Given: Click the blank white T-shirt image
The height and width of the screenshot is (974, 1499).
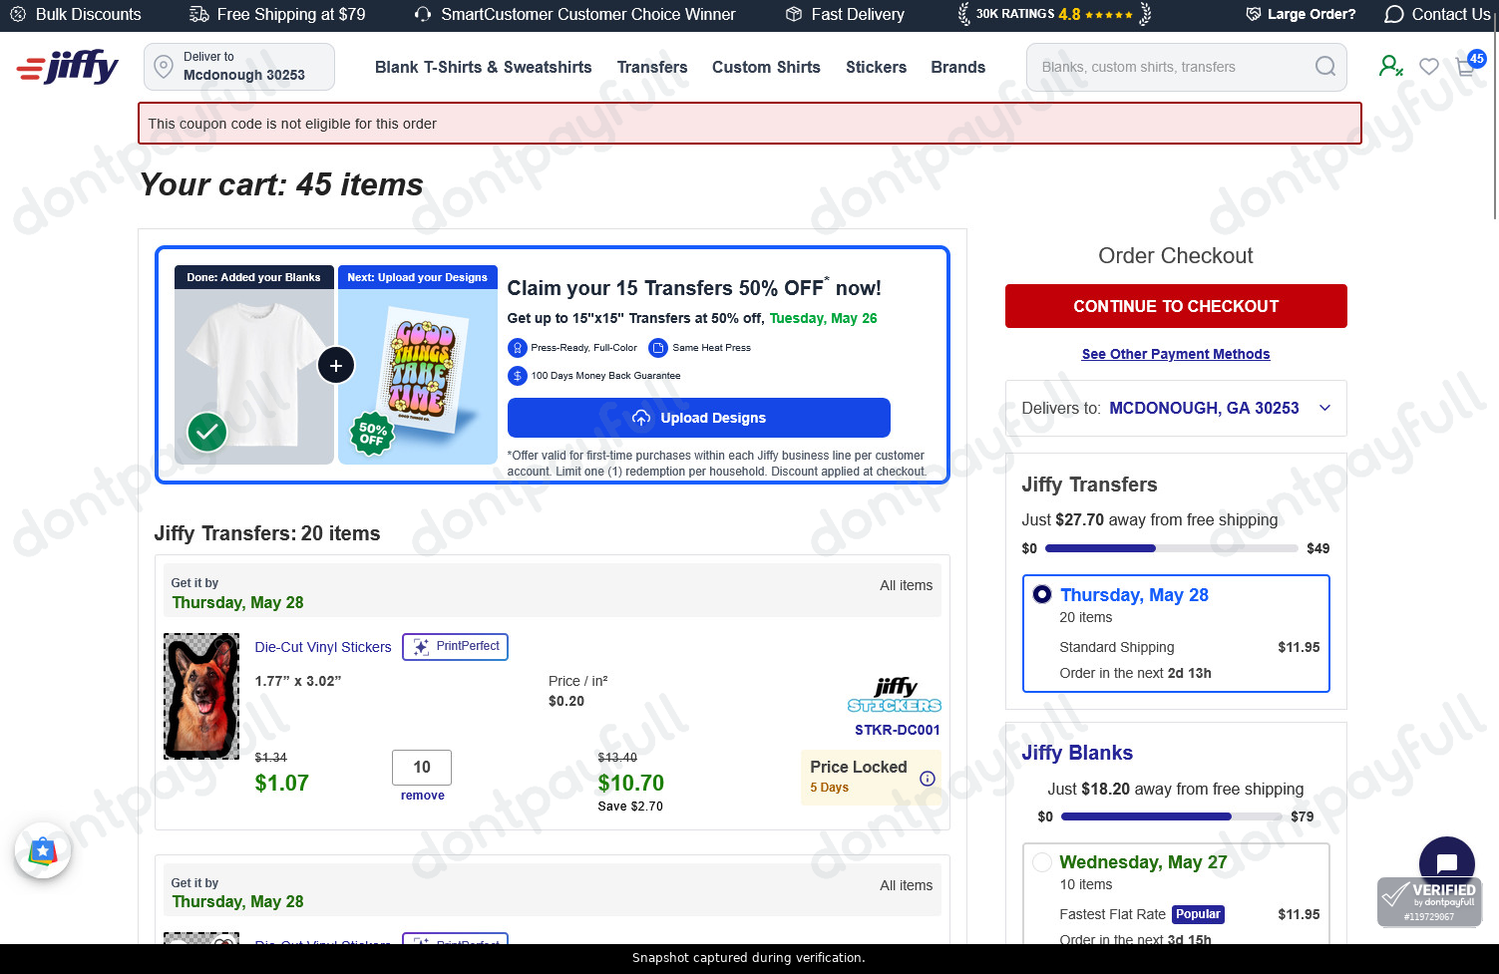Looking at the screenshot, I should point(254,376).
